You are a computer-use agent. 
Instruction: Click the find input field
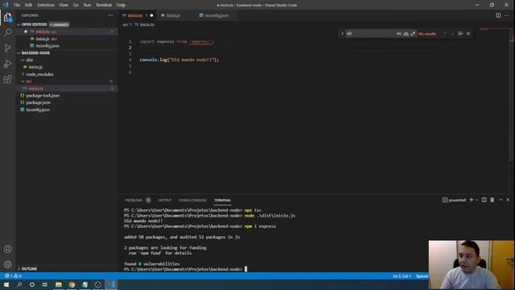(370, 34)
